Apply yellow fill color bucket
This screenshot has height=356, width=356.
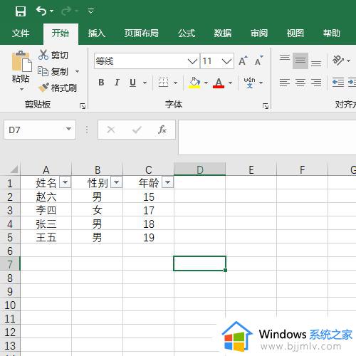point(194,83)
